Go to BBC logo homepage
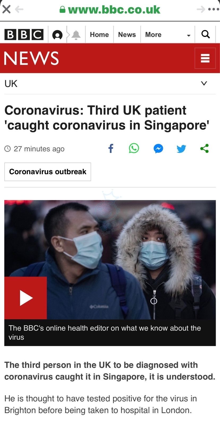The image size is (220, 425). tap(24, 35)
